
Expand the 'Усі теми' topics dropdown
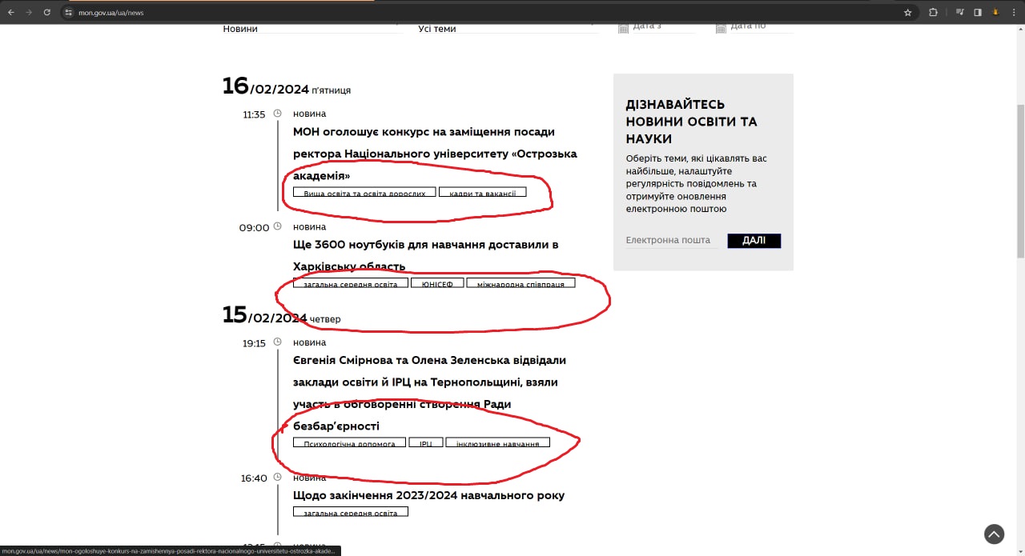tap(506, 29)
